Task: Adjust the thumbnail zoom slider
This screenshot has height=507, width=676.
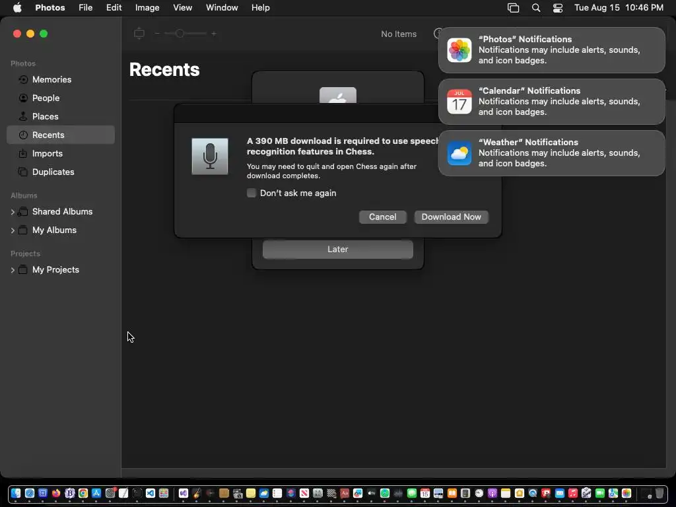Action: [x=186, y=33]
